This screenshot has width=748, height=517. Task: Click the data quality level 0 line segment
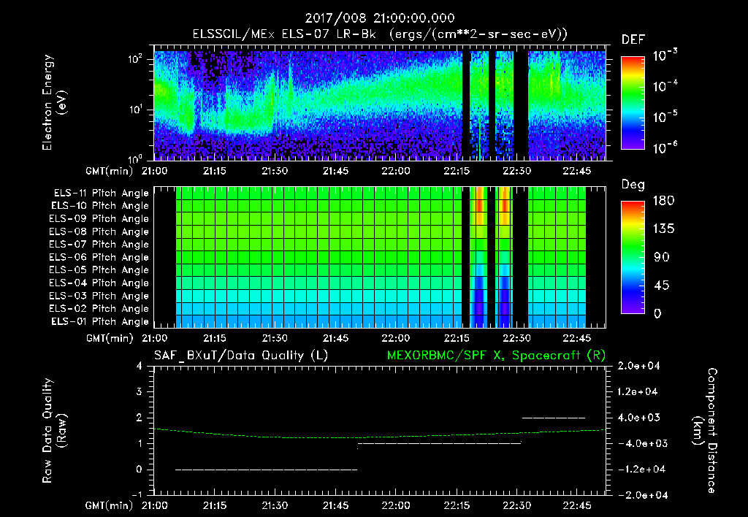266,470
